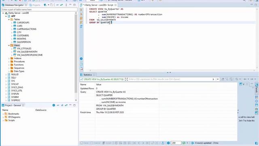Execute SQL statement from editor side toolbar
259x146 pixels.
click(81, 10)
